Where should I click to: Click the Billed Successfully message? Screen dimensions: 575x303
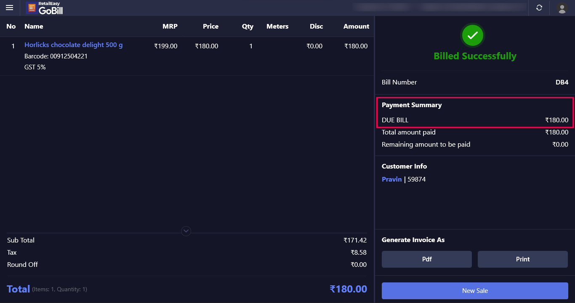(x=475, y=56)
